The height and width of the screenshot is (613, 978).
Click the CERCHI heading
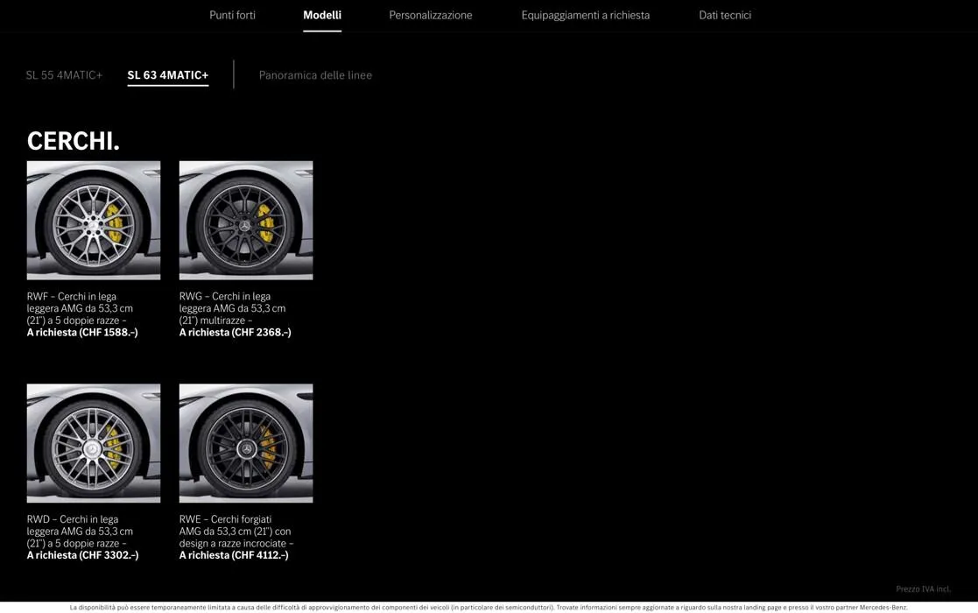[73, 141]
